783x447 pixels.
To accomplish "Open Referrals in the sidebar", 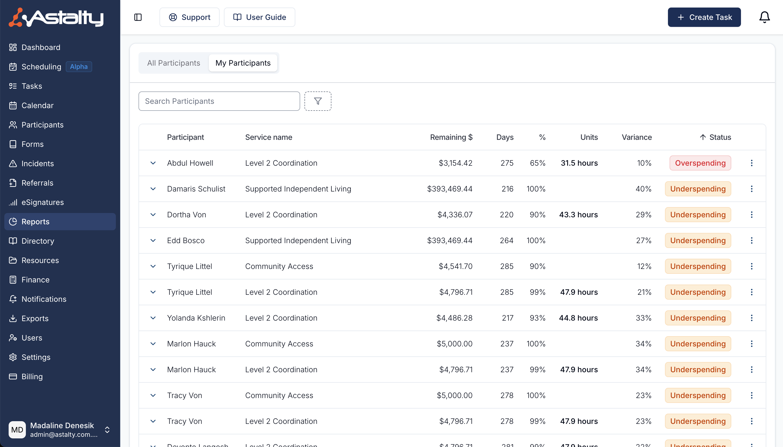I will click(x=60, y=183).
